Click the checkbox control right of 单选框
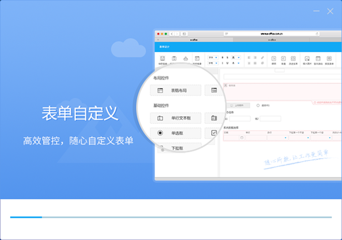The image size is (342, 240). pos(214,133)
